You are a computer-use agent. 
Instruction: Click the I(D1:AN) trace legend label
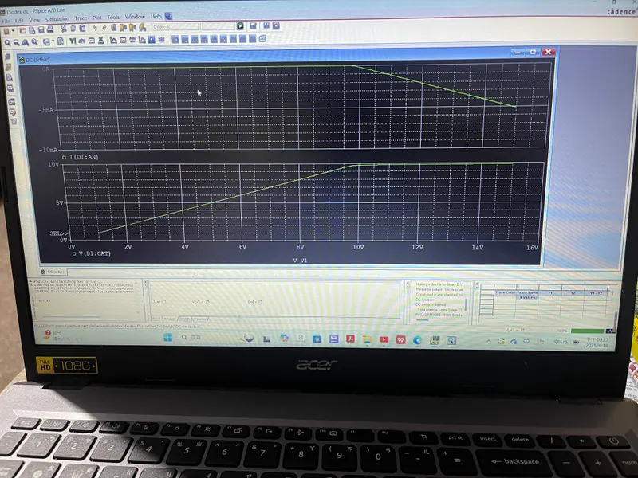84,157
